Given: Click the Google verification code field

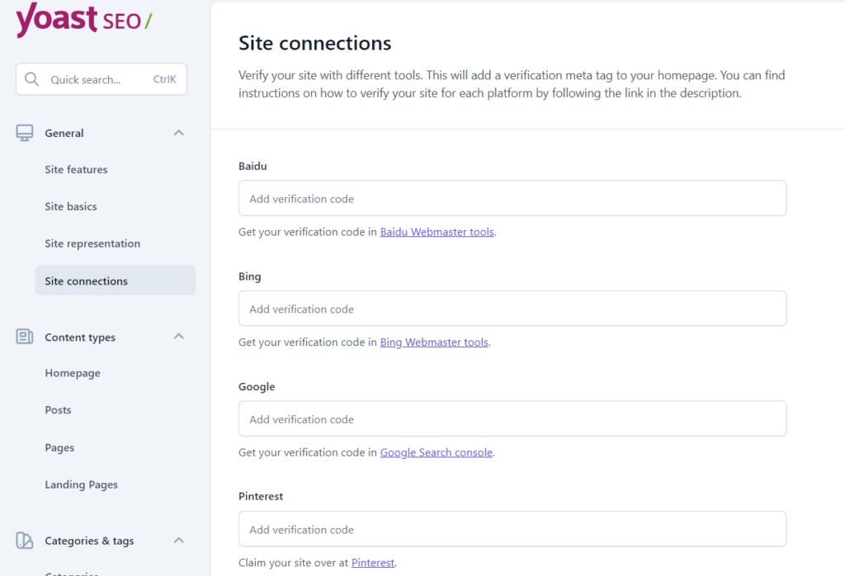Looking at the screenshot, I should coord(512,418).
